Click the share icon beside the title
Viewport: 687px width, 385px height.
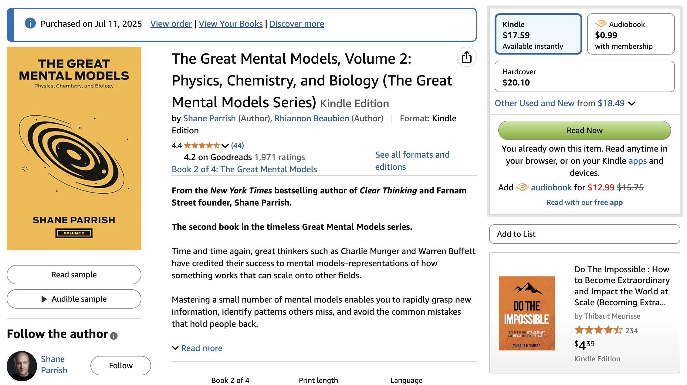(466, 57)
